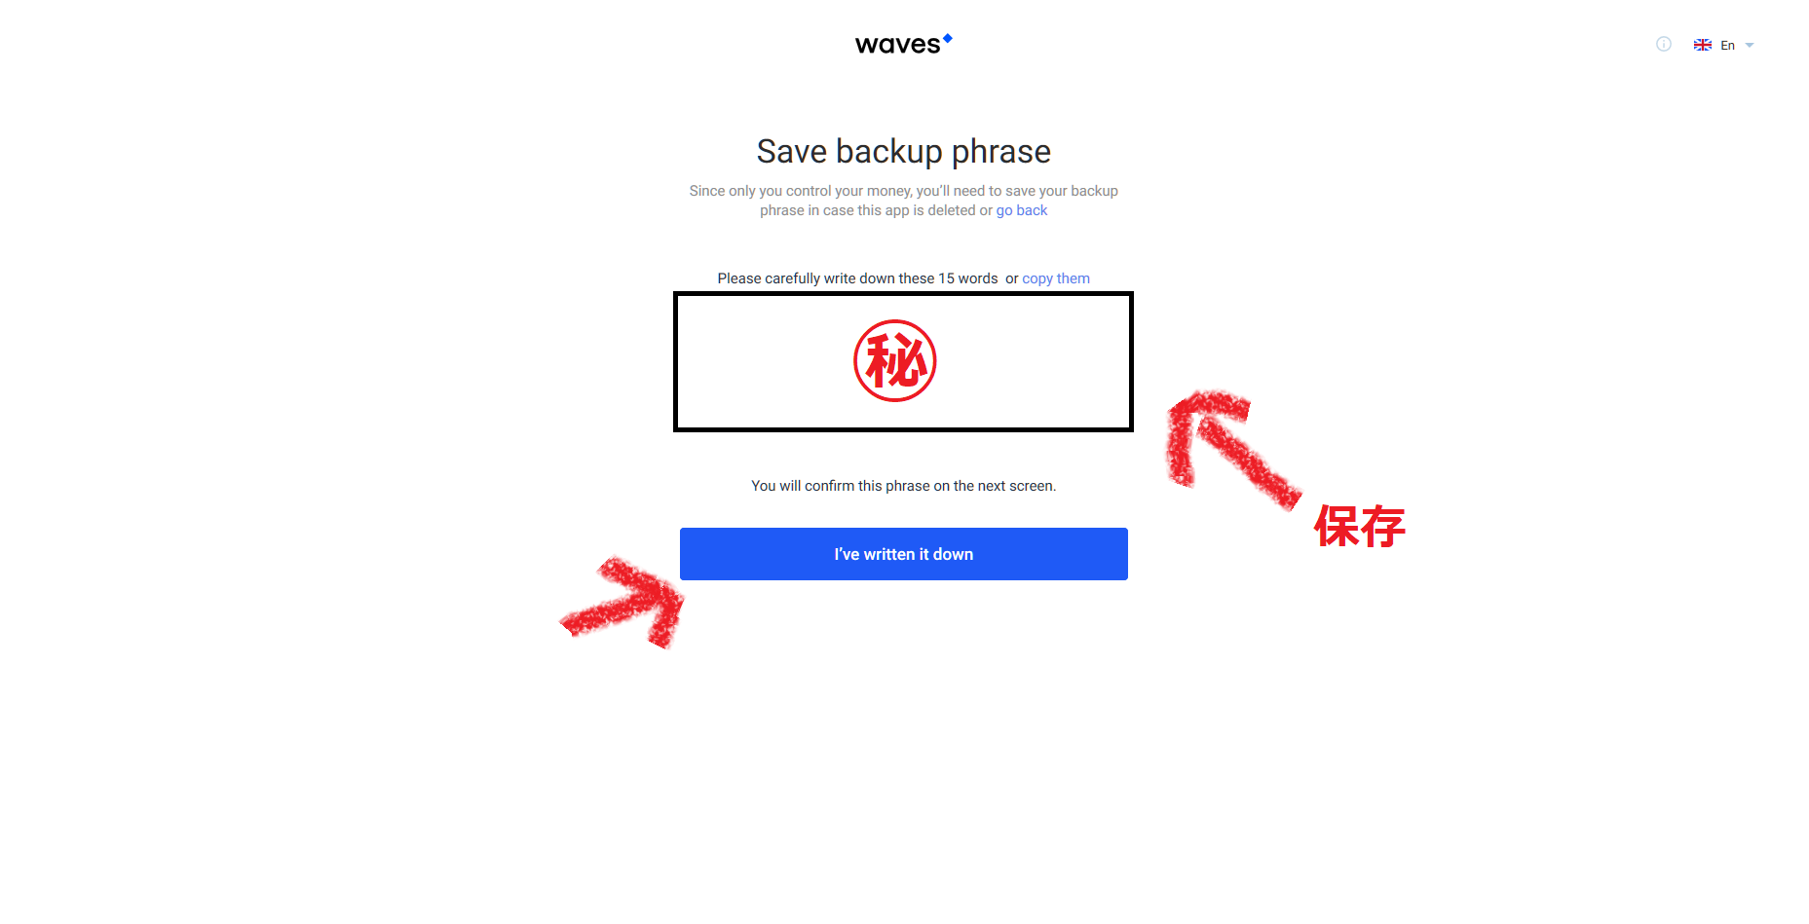Click the go back link
1809x924 pixels.
tap(1022, 210)
